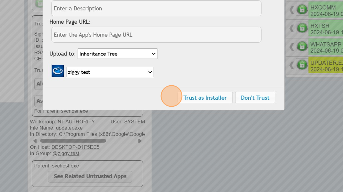The width and height of the screenshot is (343, 192).
Task: Expand the chevron beside HXCOMM entry
Action: tap(291, 10)
